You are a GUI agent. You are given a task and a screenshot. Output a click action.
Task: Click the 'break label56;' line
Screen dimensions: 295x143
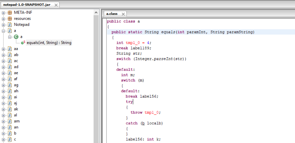tap(142, 96)
